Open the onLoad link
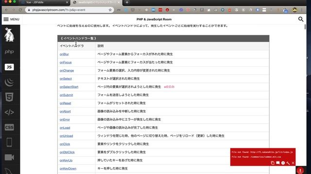Screen dimensions: 311x174 65,128
